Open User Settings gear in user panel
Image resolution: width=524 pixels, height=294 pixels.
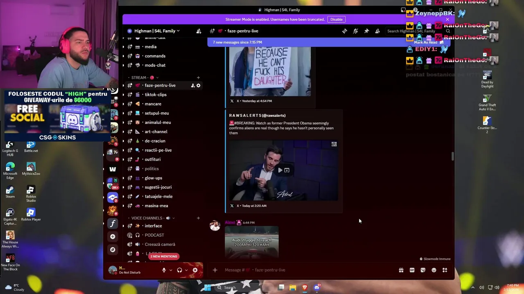195,270
